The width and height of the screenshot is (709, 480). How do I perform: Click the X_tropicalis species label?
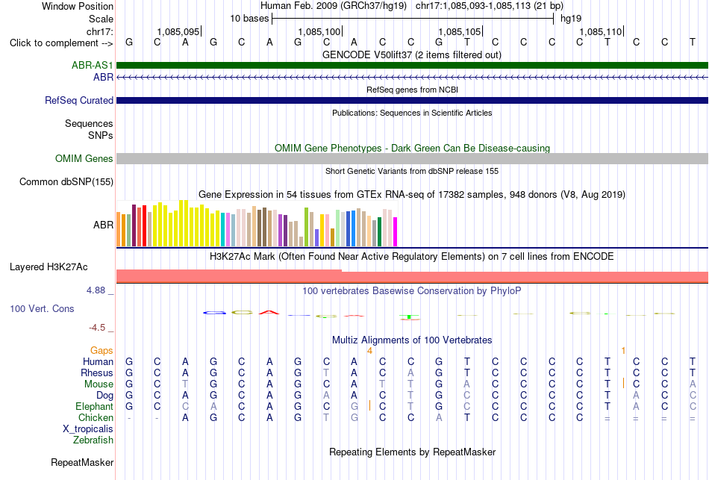(88, 429)
